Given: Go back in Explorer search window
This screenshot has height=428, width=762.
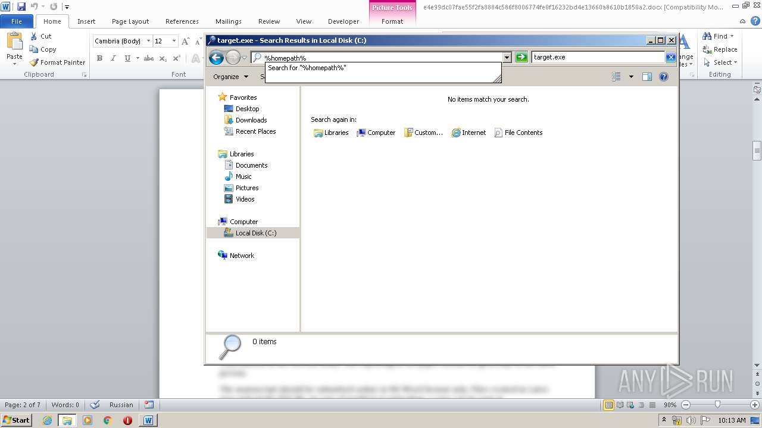Looking at the screenshot, I should [x=216, y=57].
